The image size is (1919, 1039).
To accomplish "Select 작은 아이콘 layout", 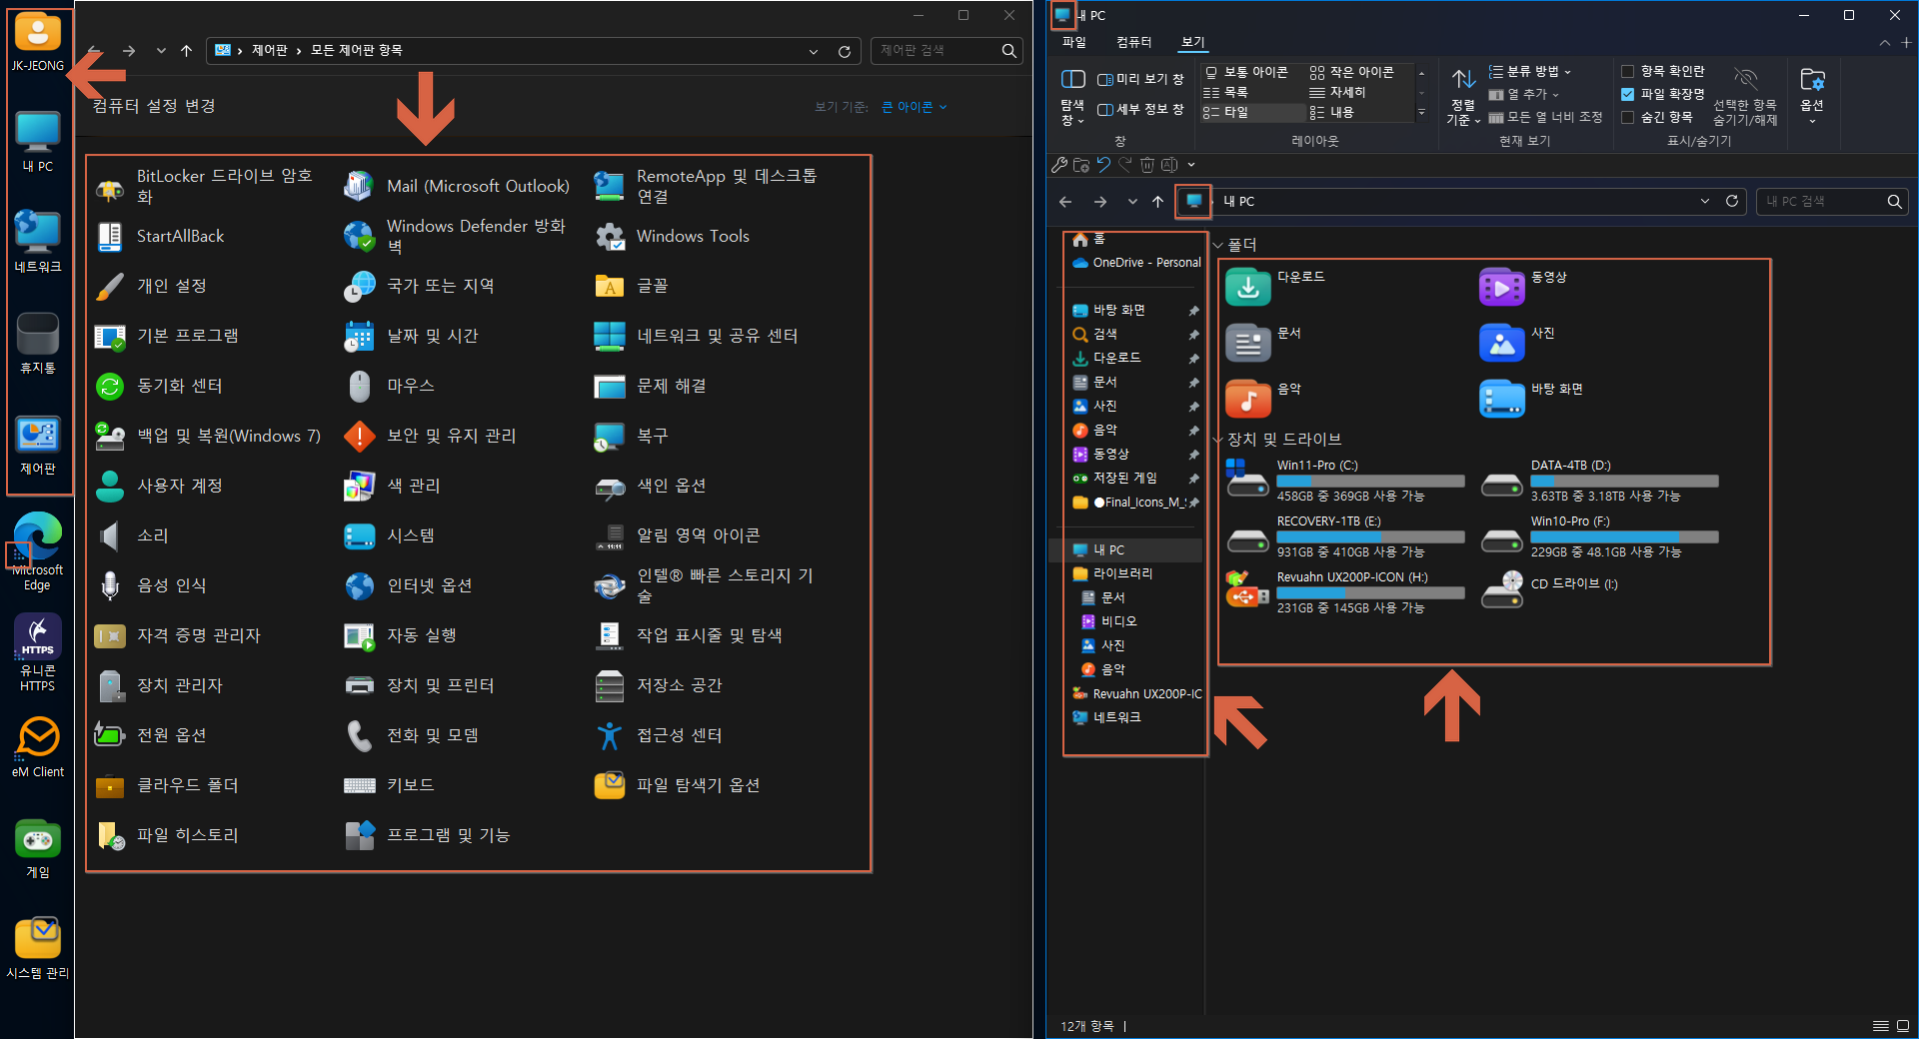I will point(1351,72).
